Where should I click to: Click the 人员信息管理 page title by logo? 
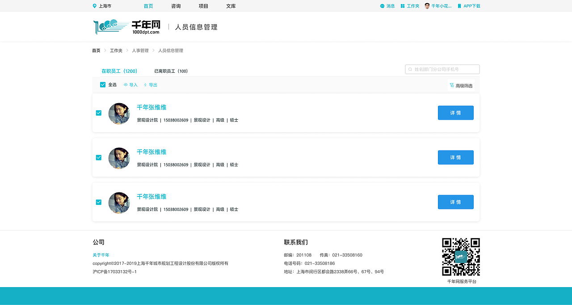(196, 27)
